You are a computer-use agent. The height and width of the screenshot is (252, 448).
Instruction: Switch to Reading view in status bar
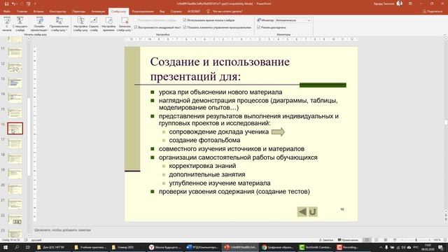click(386, 240)
